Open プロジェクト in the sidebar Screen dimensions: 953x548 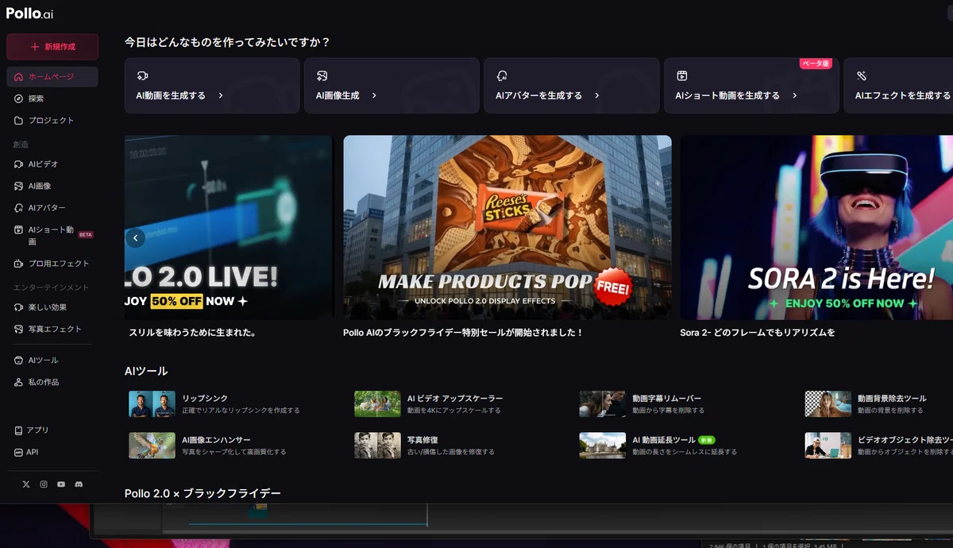[52, 121]
